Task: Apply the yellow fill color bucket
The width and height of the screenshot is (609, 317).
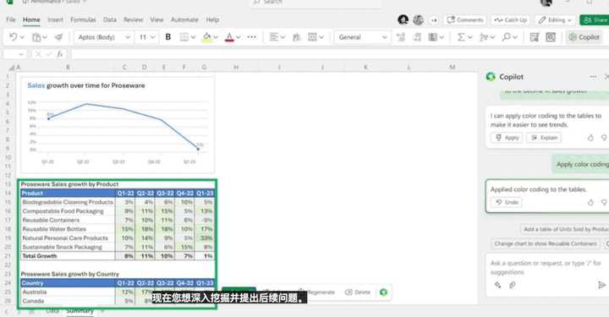Action: (207, 37)
